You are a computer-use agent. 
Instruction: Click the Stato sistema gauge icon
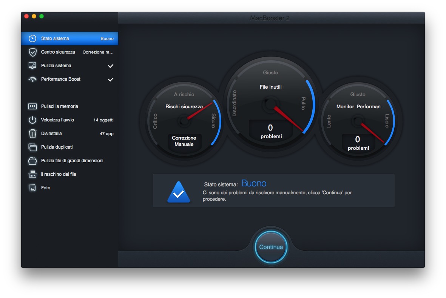(x=32, y=38)
